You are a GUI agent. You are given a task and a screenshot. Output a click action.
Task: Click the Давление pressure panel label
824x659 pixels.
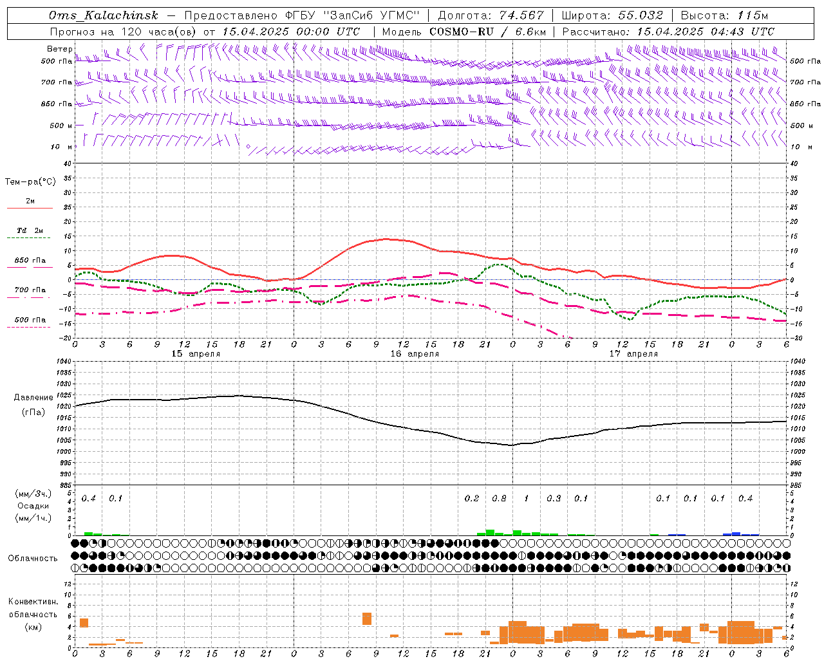pyautogui.click(x=32, y=398)
